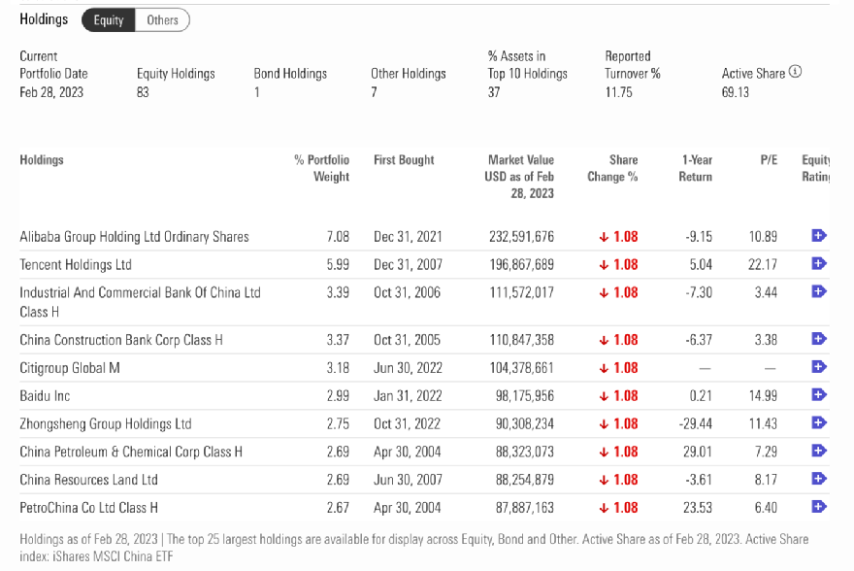Open the Tencent Holdings Ltd link

[x=76, y=265]
